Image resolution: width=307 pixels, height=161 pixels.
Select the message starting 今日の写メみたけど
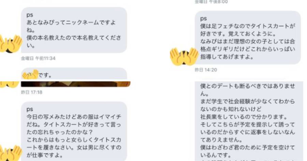(x=74, y=131)
